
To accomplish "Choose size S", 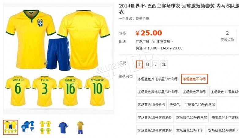I will click(x=139, y=64).
